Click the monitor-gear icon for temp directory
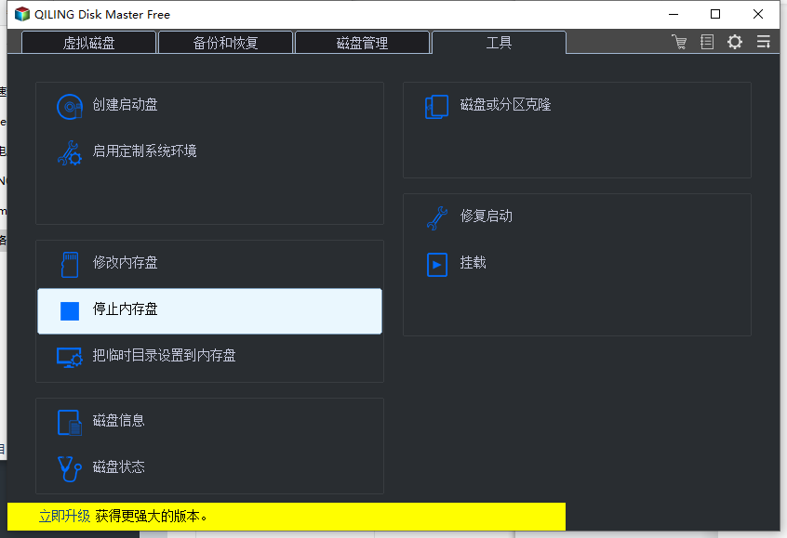The image size is (787, 538). [69, 358]
